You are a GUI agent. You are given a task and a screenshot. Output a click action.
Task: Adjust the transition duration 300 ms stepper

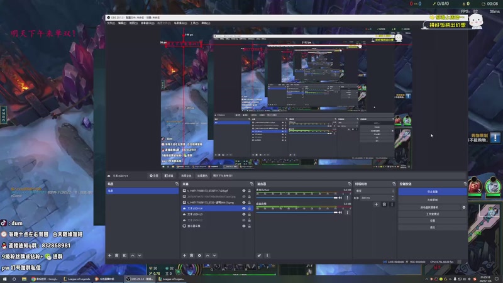(x=391, y=197)
